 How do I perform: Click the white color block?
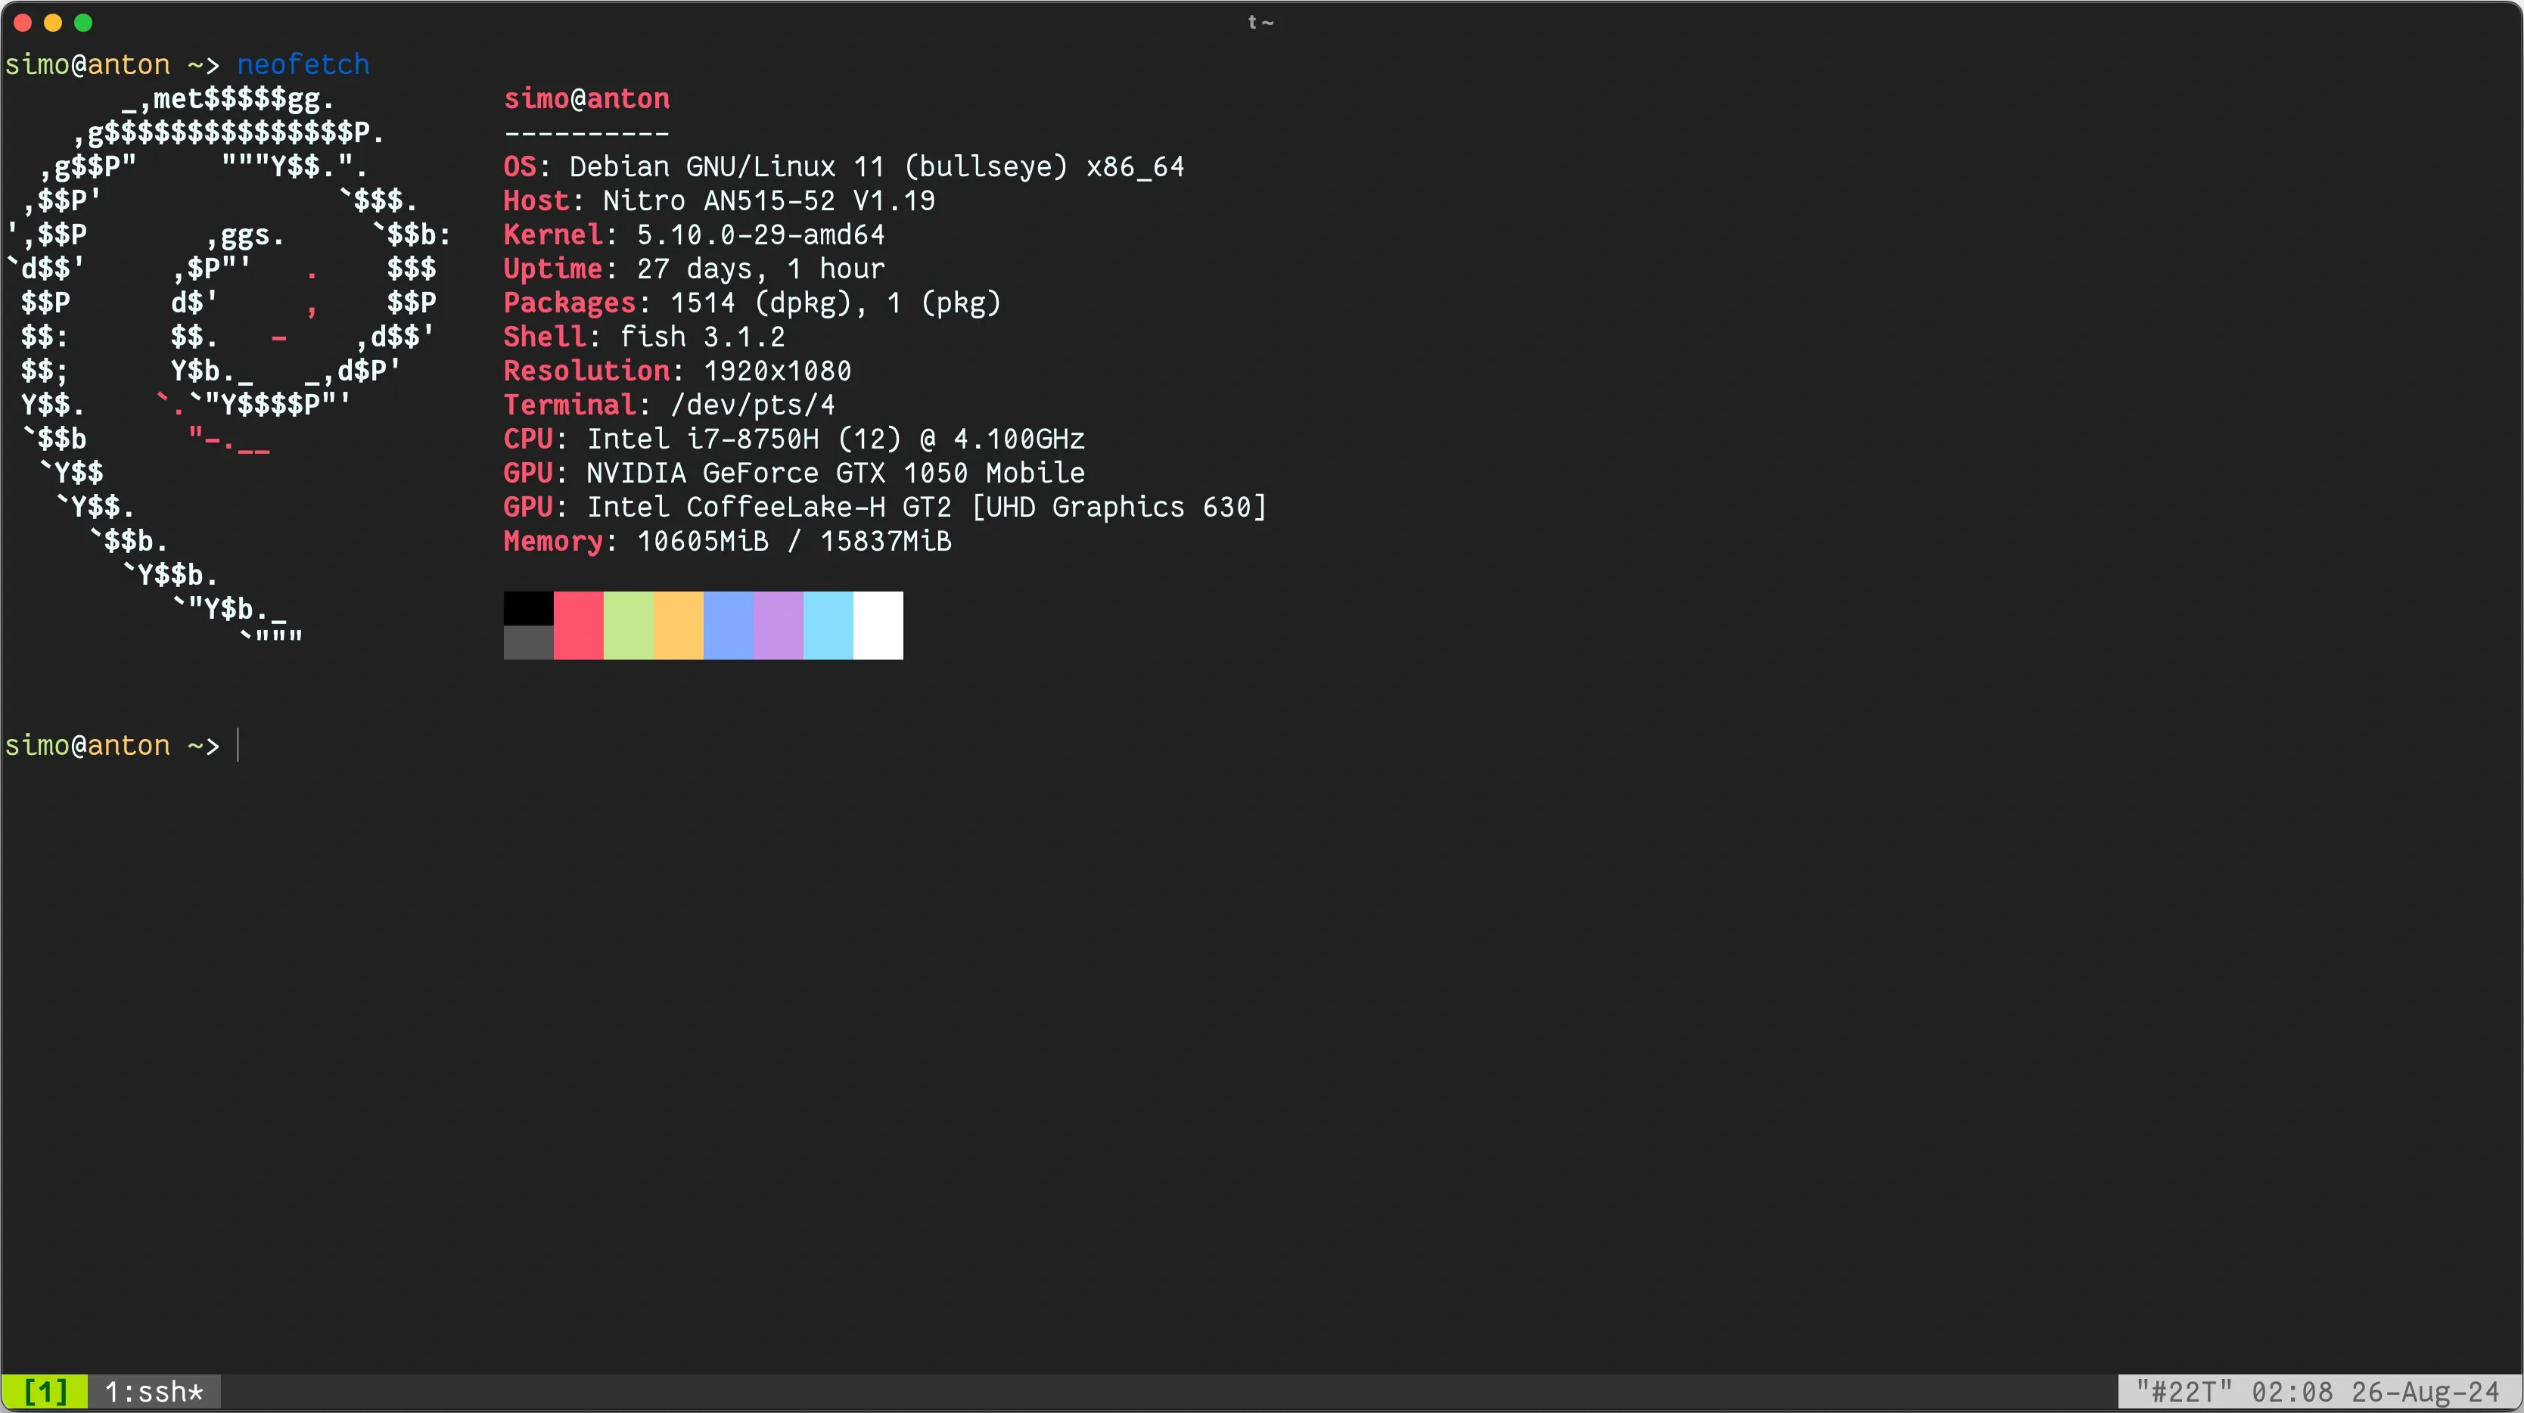point(878,625)
